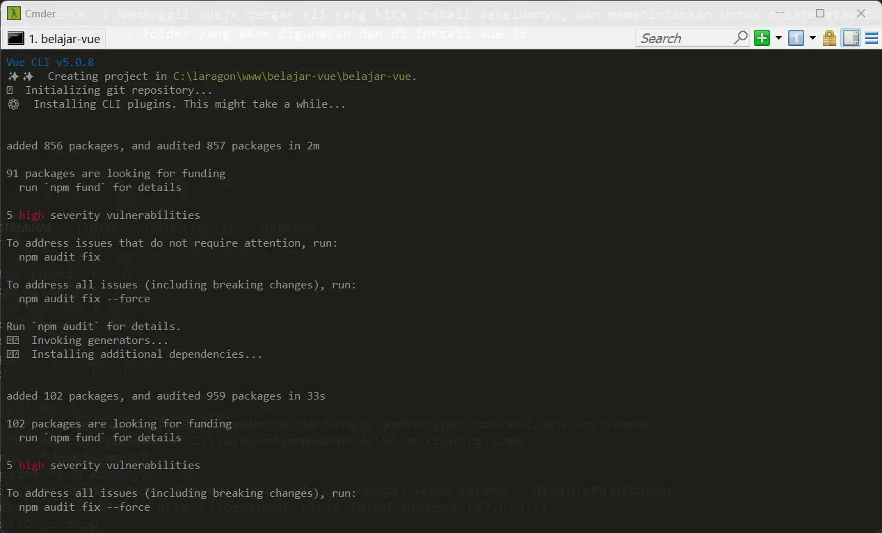Click the project path C:\laragon\www\belajar-vue\belajar-vue

[292, 76]
